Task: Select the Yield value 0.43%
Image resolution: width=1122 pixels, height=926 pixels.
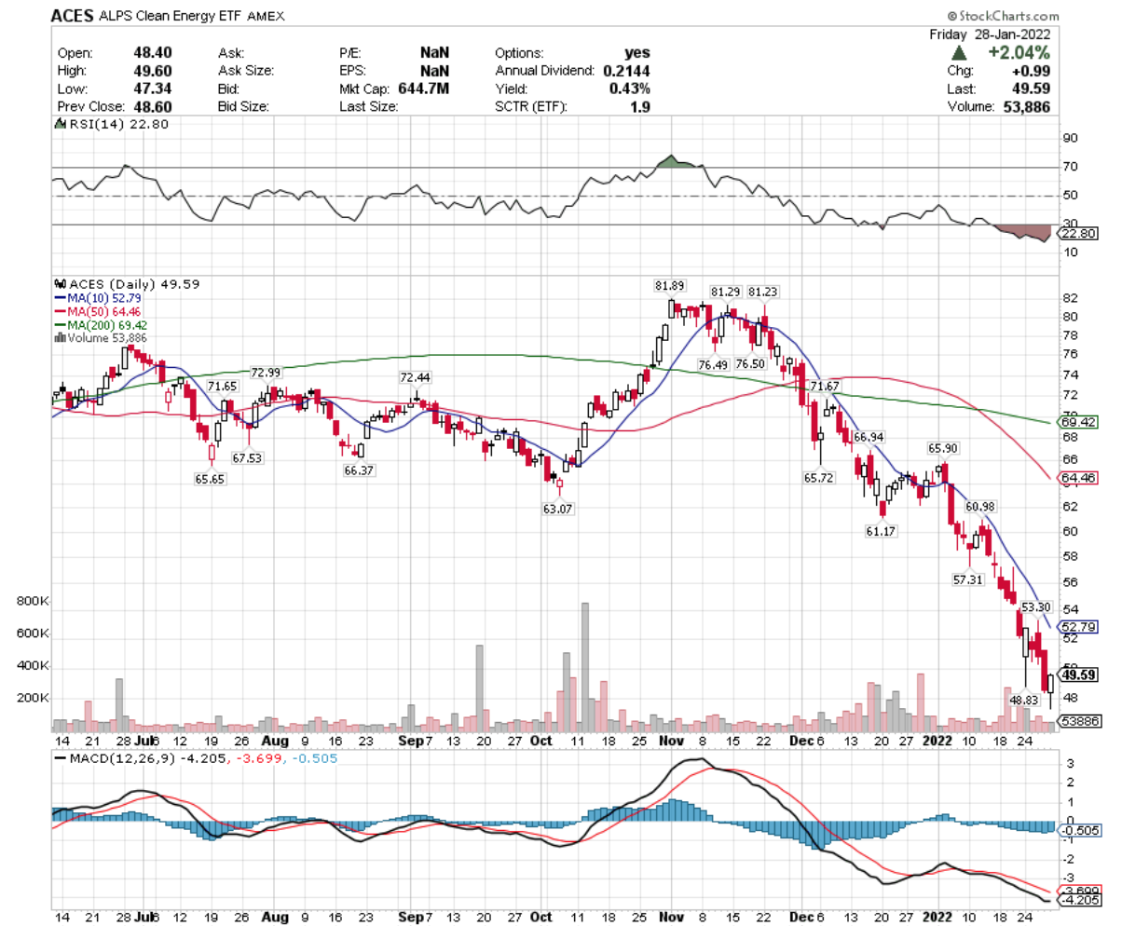Action: [x=630, y=89]
